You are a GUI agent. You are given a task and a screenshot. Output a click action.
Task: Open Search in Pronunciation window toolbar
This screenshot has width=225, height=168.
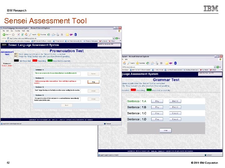point(32,35)
